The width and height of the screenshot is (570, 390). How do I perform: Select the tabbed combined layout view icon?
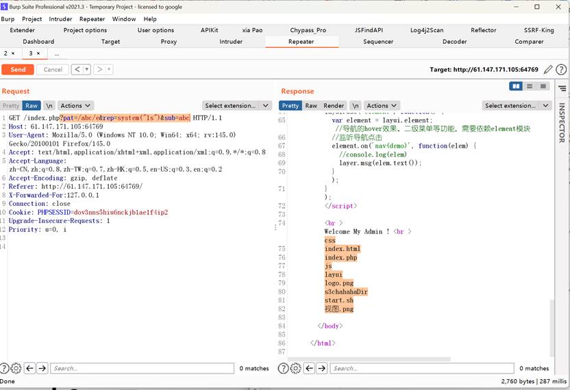tap(543, 86)
